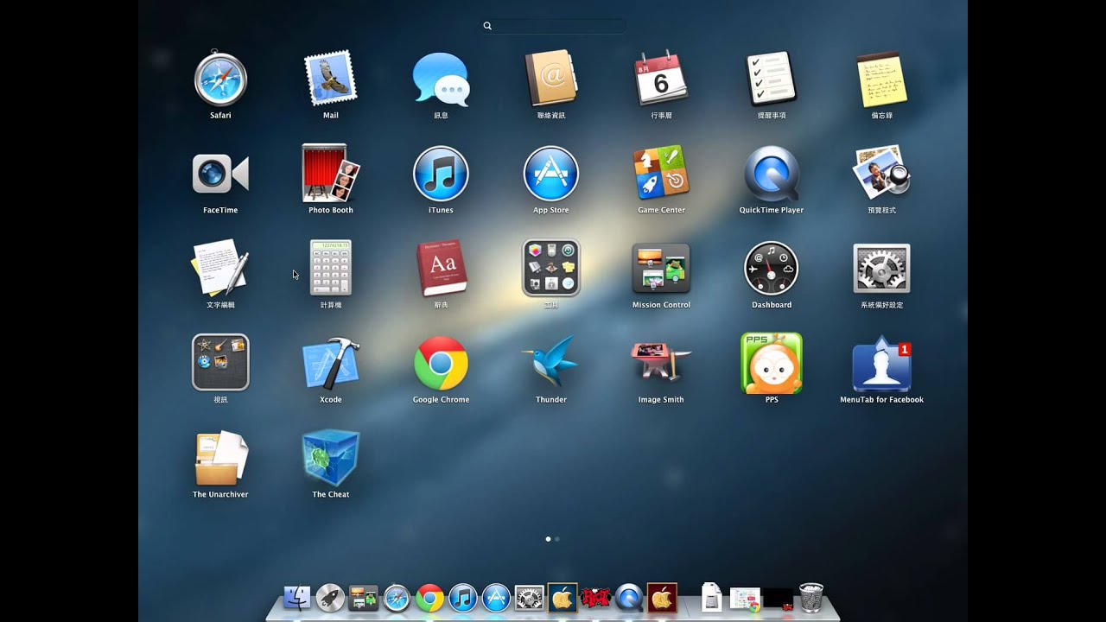Image resolution: width=1106 pixels, height=622 pixels.
Task: Open the Dashboard app
Action: [772, 269]
